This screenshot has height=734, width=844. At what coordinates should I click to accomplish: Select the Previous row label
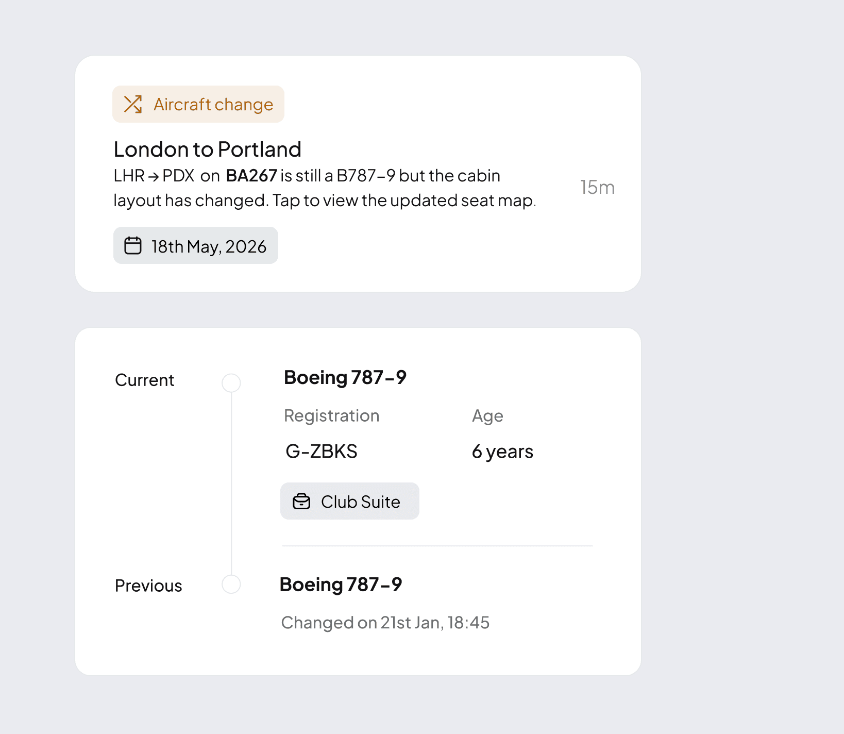pyautogui.click(x=148, y=586)
